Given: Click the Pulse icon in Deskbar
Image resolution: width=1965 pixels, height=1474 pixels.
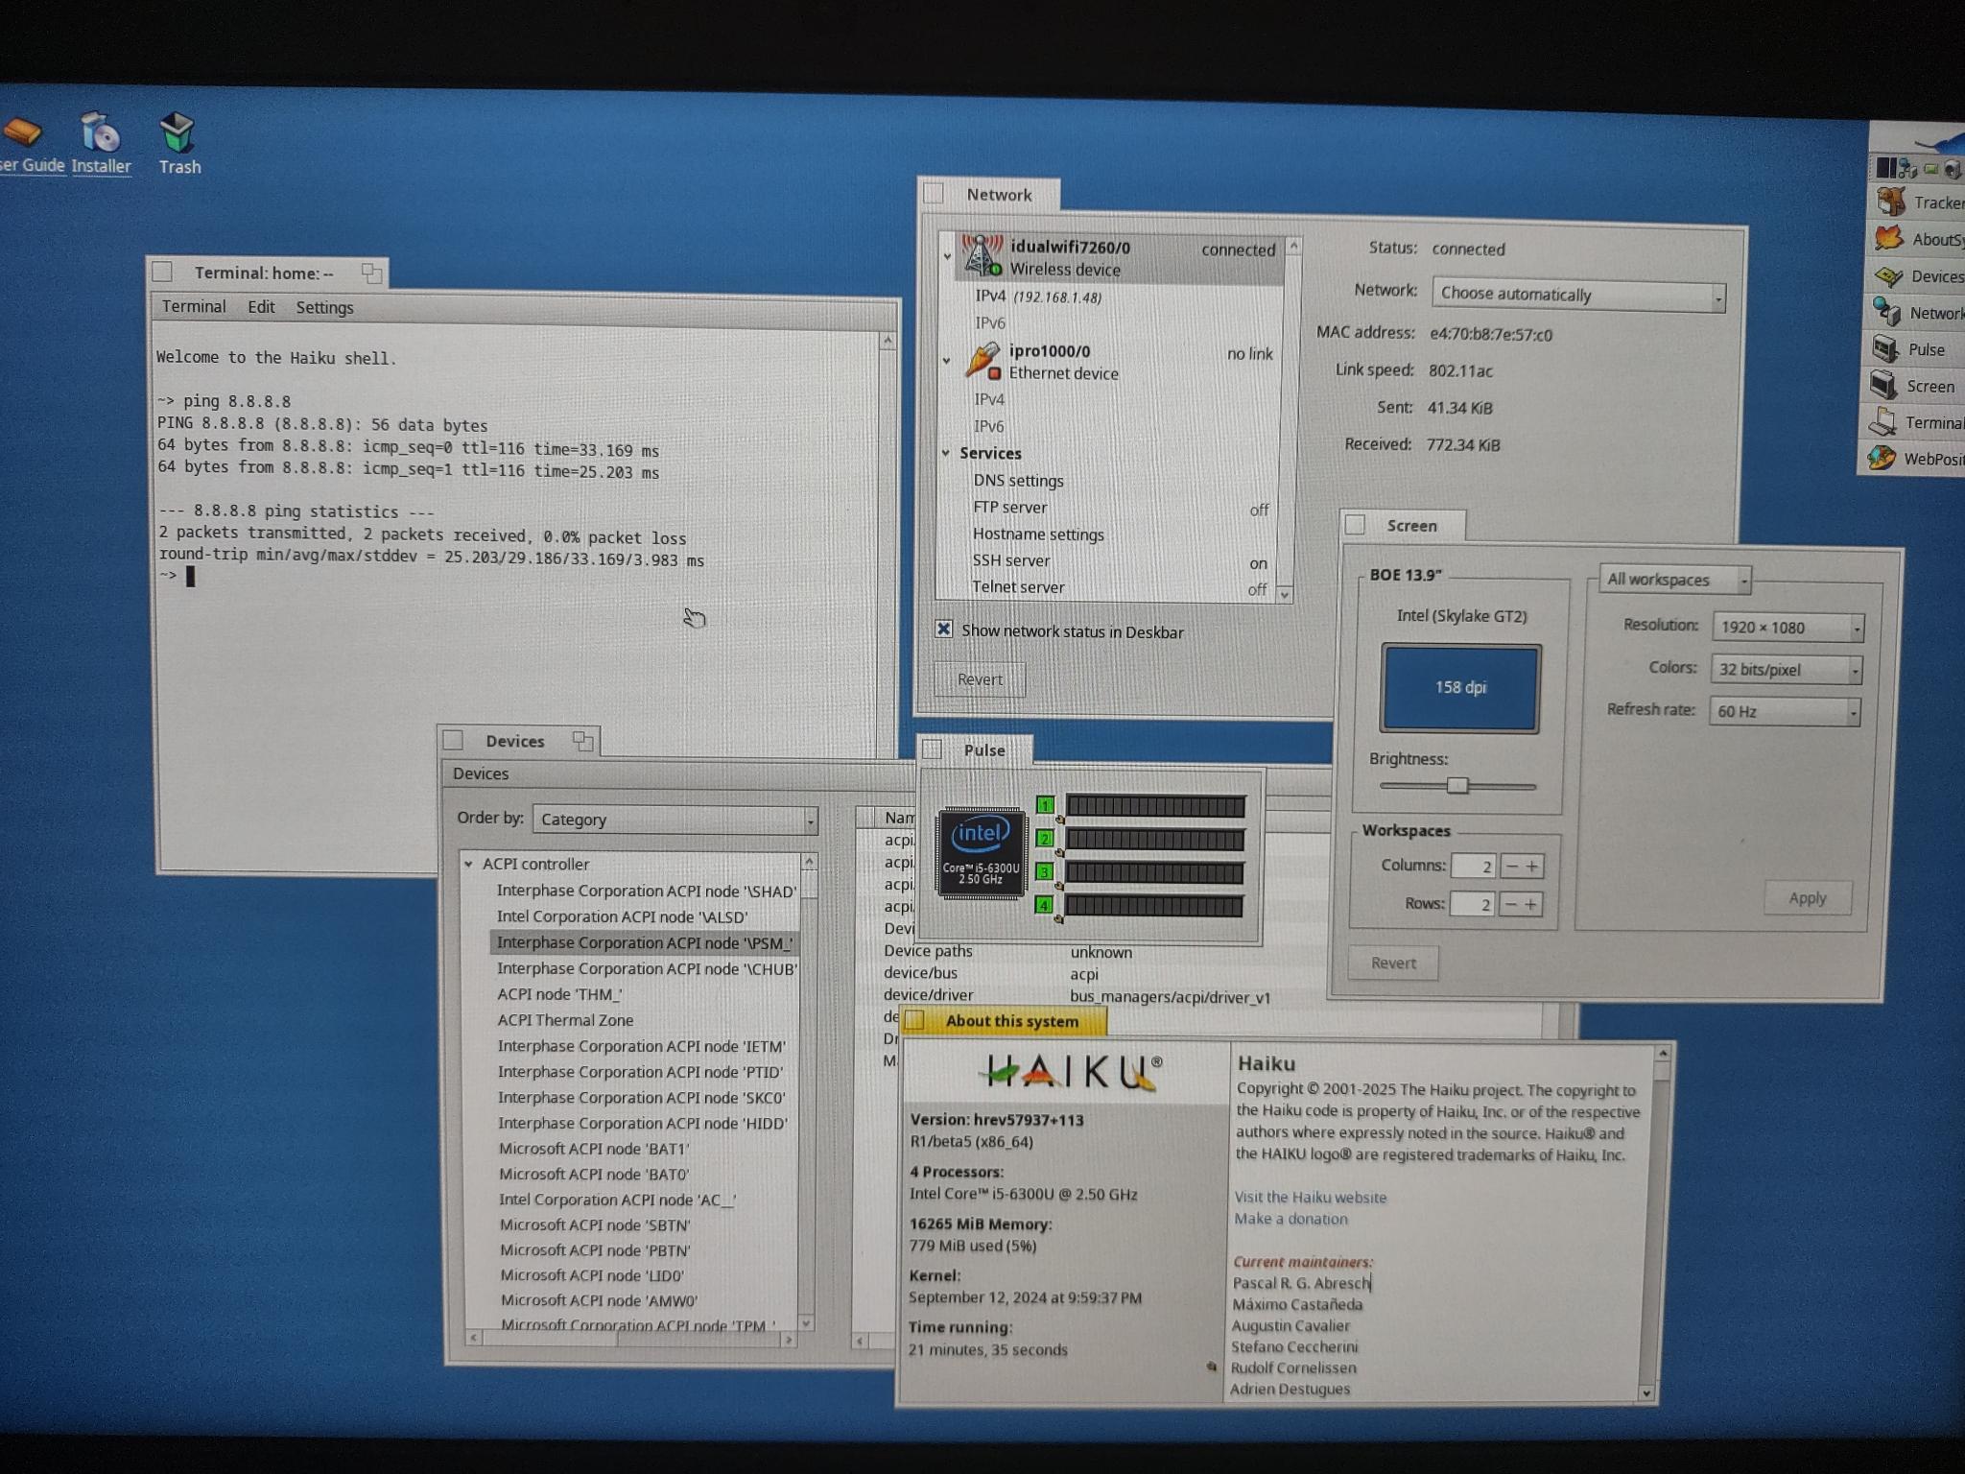Looking at the screenshot, I should (1886, 349).
